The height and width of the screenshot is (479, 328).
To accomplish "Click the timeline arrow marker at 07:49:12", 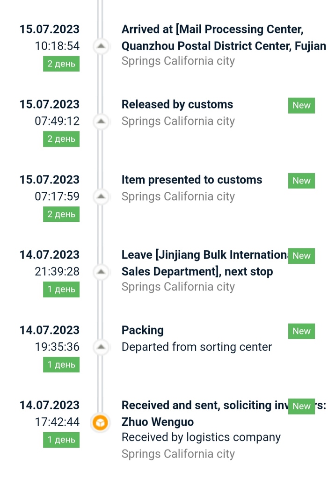I will pos(101,121).
